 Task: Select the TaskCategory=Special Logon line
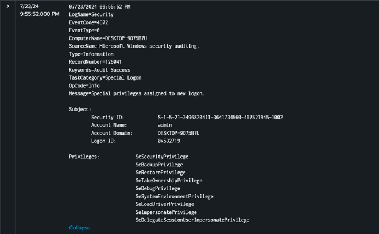pos(105,77)
